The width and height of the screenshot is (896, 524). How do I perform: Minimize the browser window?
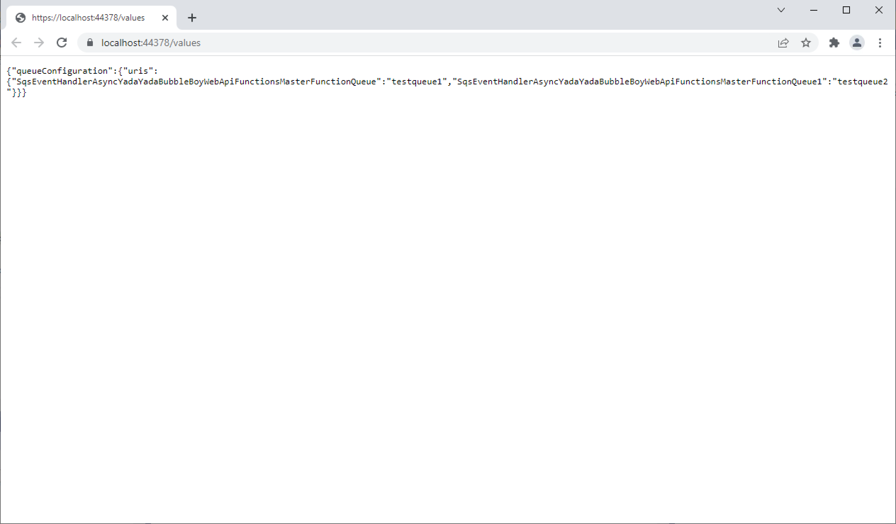(x=813, y=10)
